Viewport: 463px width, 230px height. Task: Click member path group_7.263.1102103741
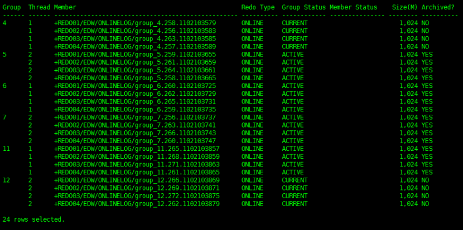[x=135, y=125]
